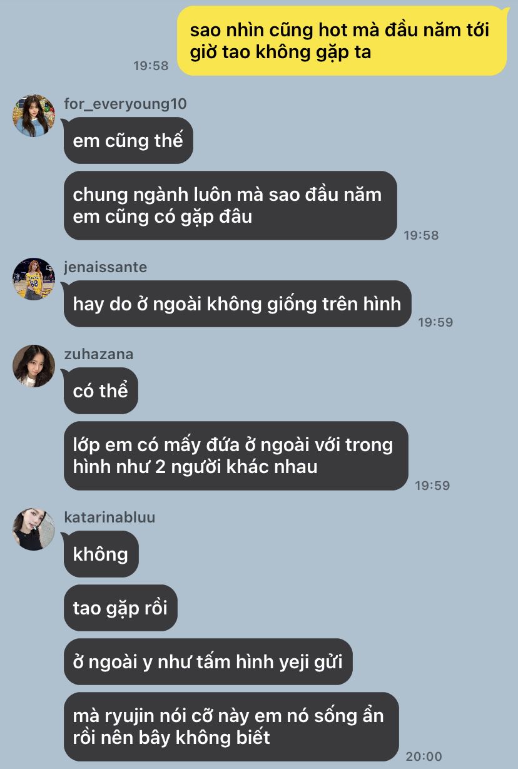Screen dimensions: 518x769
Task: Select message beginning "lớp em có mấy đứa"
Action: pyautogui.click(x=236, y=456)
